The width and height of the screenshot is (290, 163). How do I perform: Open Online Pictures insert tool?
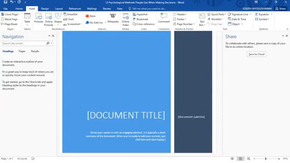point(48,19)
